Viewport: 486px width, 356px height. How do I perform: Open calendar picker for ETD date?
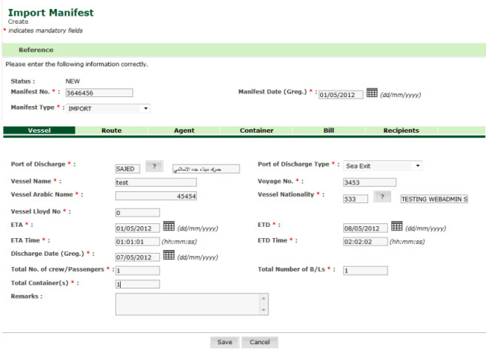click(x=396, y=226)
